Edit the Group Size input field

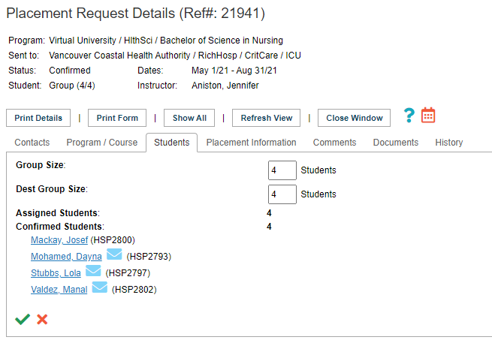(x=282, y=170)
